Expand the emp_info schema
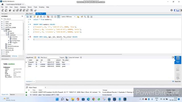The width and height of the screenshot is (182, 102). coord(2,25)
